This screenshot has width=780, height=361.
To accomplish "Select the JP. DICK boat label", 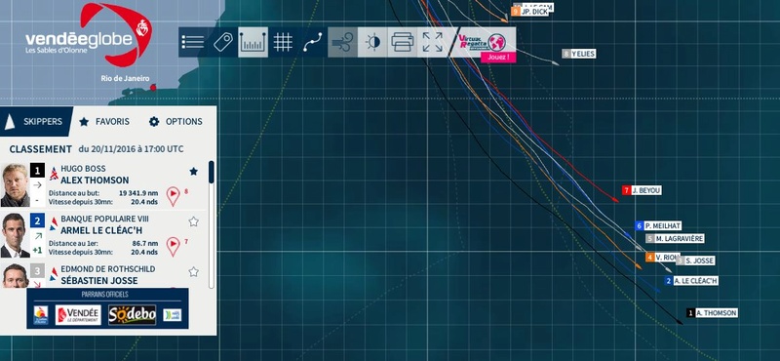I will tap(529, 12).
